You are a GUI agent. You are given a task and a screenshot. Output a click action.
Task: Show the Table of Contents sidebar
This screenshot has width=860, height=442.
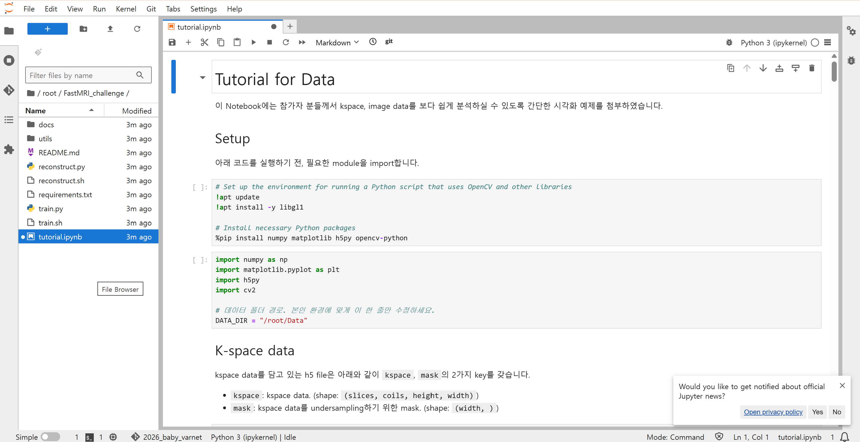point(9,120)
